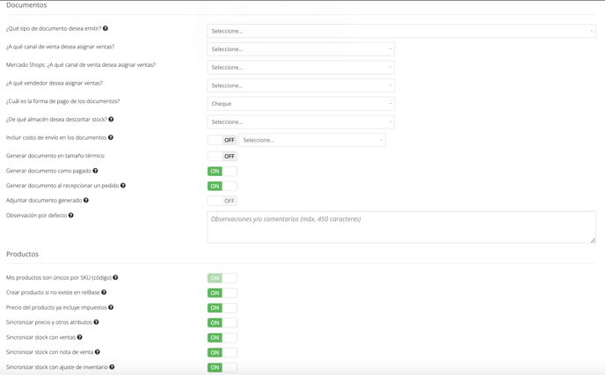Click help icon for Incluir costo de envío
This screenshot has height=375, width=605.
coord(111,137)
